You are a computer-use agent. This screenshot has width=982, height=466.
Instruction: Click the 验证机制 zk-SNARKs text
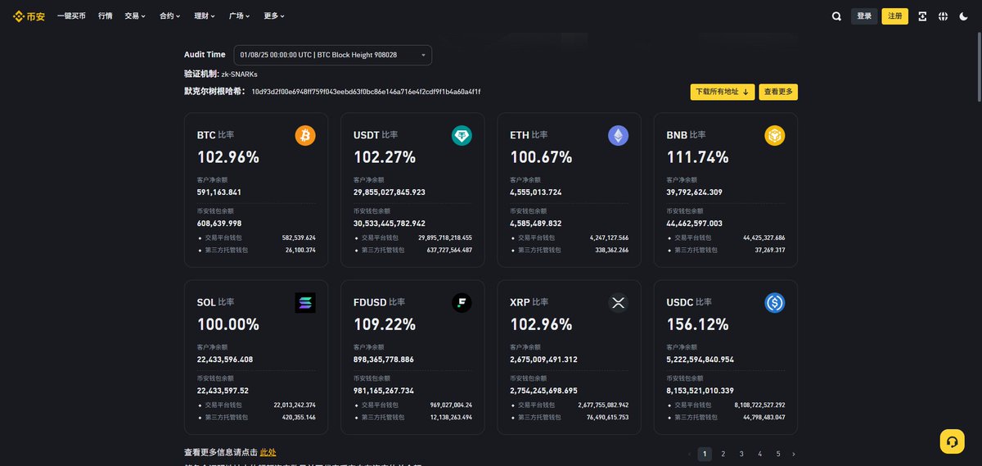(x=221, y=74)
